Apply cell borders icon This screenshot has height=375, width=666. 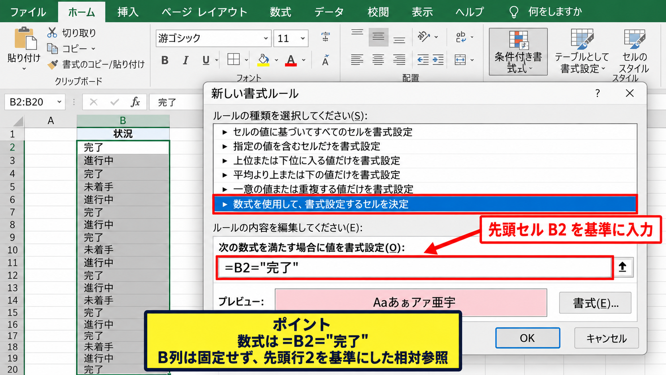[x=233, y=60]
